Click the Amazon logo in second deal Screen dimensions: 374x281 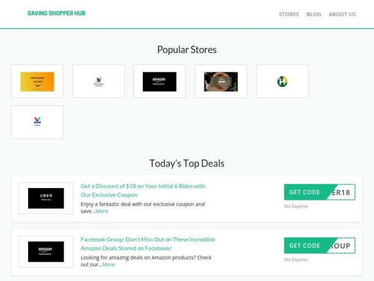pos(46,251)
